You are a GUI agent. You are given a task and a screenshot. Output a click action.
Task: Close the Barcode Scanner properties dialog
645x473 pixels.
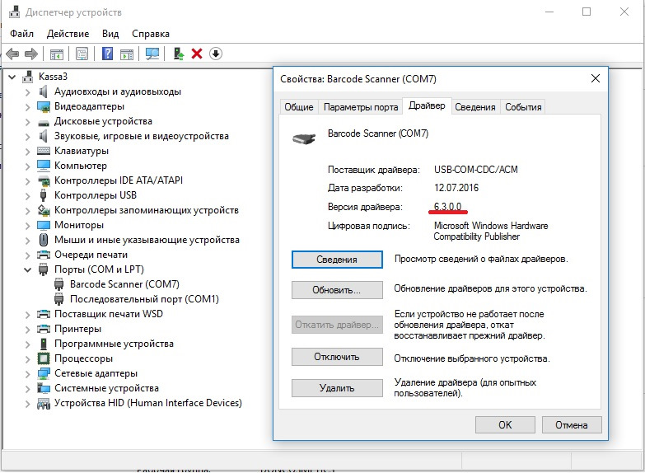[x=596, y=78]
